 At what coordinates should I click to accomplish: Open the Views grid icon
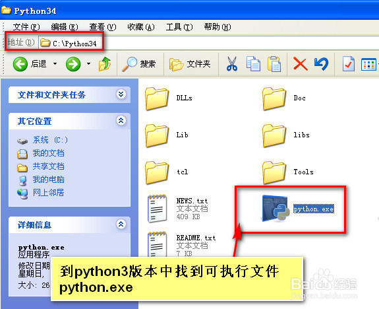point(368,65)
